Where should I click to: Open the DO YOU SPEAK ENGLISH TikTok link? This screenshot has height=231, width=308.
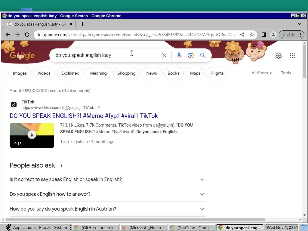pos(84,116)
